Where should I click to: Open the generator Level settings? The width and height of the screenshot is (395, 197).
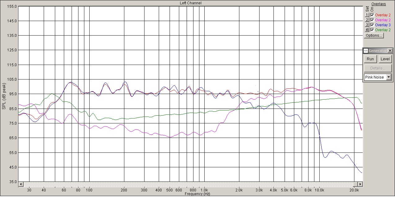(x=385, y=59)
